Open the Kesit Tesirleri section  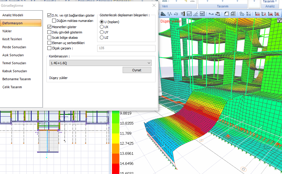[x=12, y=39]
